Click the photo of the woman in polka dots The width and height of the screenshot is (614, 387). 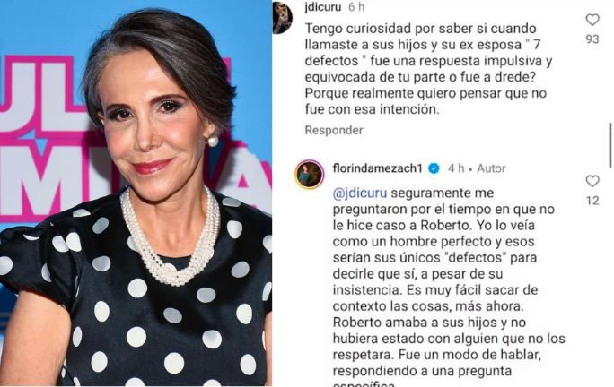(x=136, y=193)
